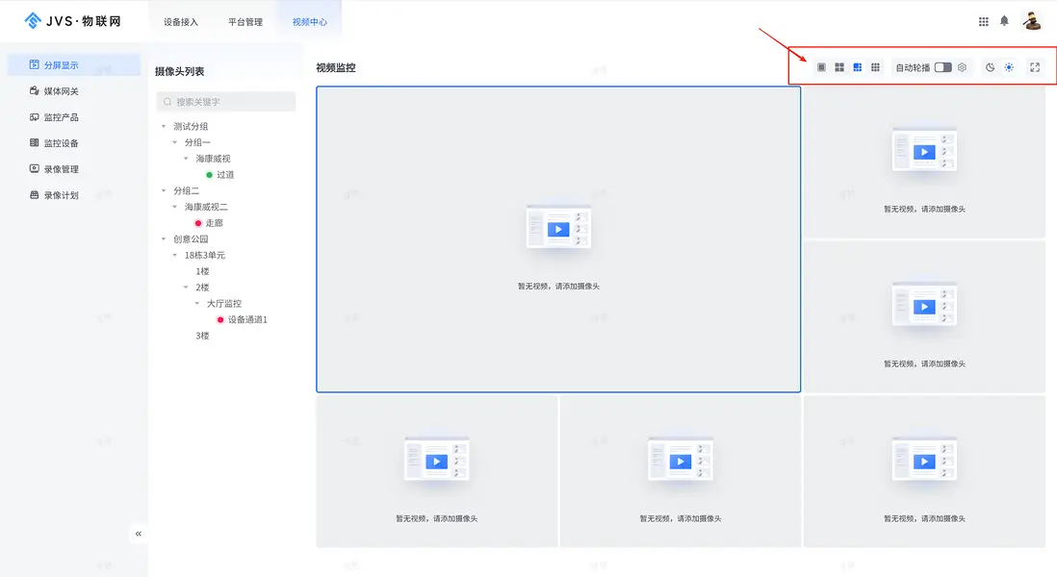Collapse the 分组一 tree node
1057x577 pixels.
click(x=175, y=142)
